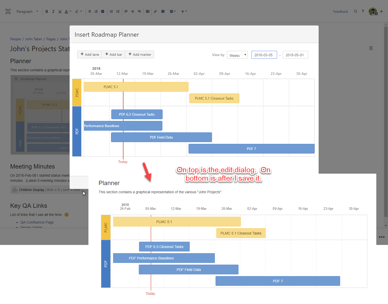Outdent the current paragraph

111,11
